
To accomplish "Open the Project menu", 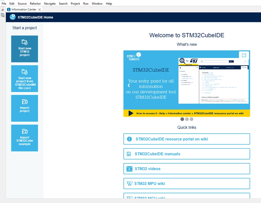I will click(x=75, y=3).
